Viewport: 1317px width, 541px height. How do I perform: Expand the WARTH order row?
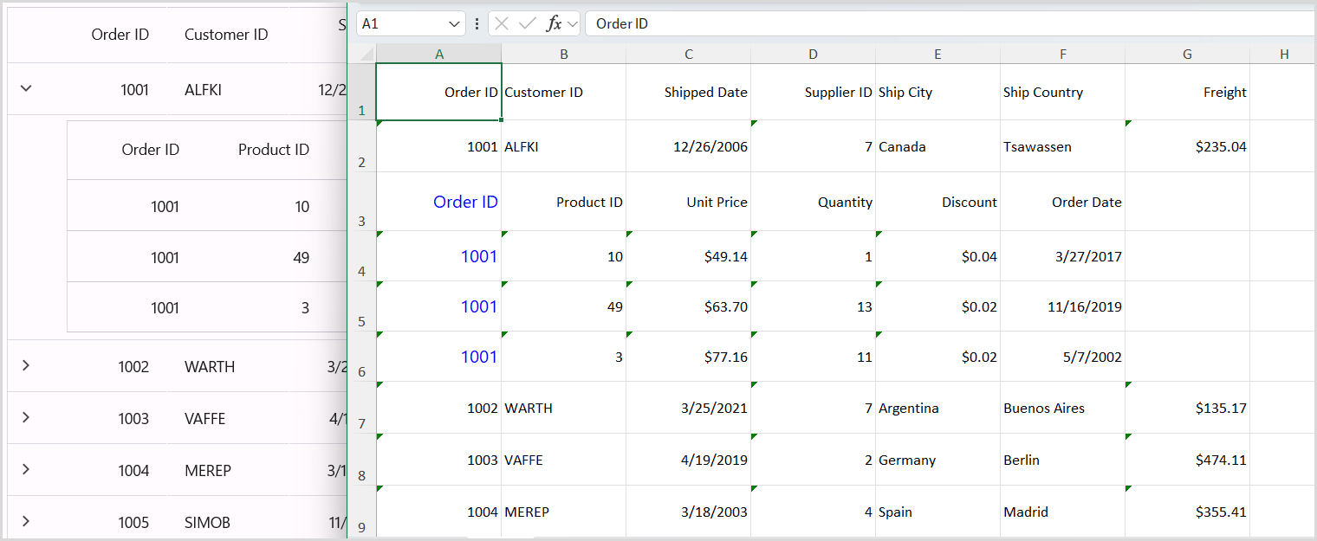26,365
